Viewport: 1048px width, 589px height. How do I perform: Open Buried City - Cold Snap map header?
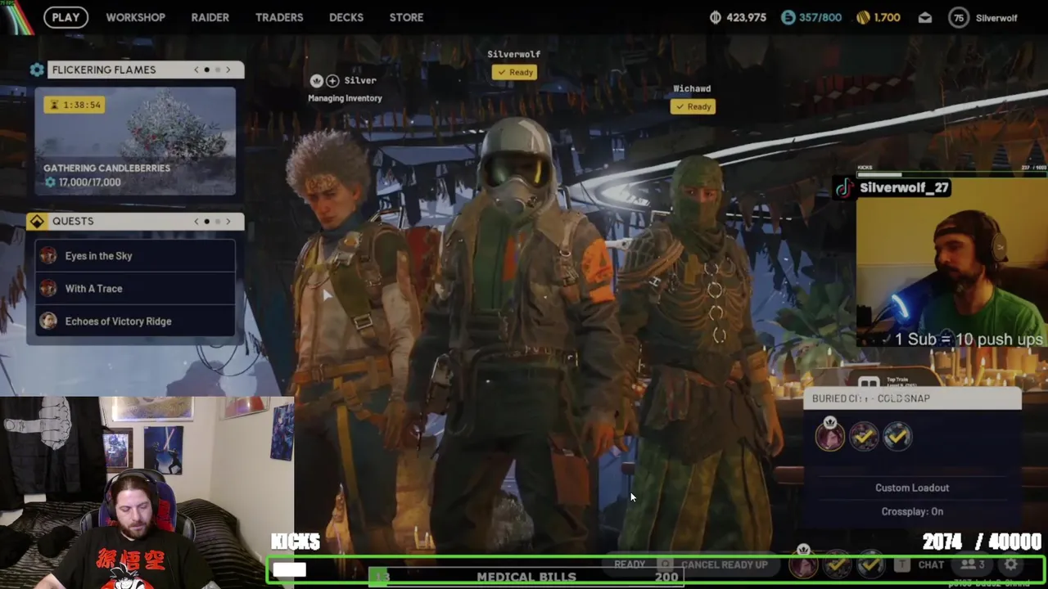[x=912, y=398]
